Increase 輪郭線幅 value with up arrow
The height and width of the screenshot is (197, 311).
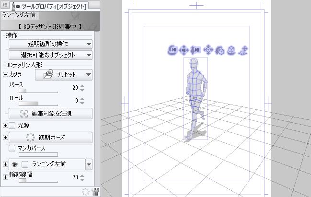[82, 175]
